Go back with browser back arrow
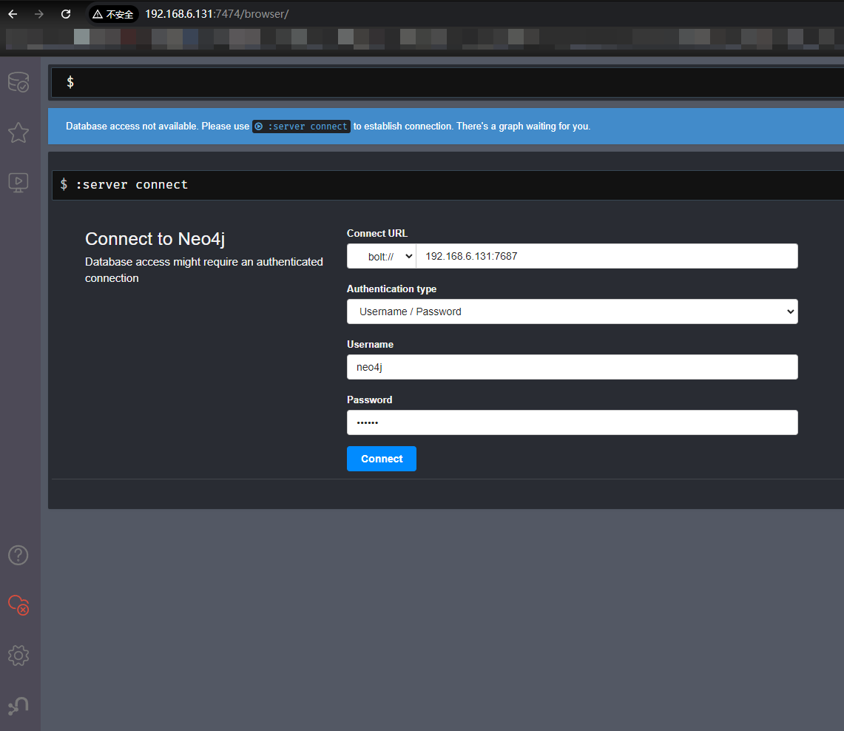Screen dimensions: 844x731 [x=13, y=14]
